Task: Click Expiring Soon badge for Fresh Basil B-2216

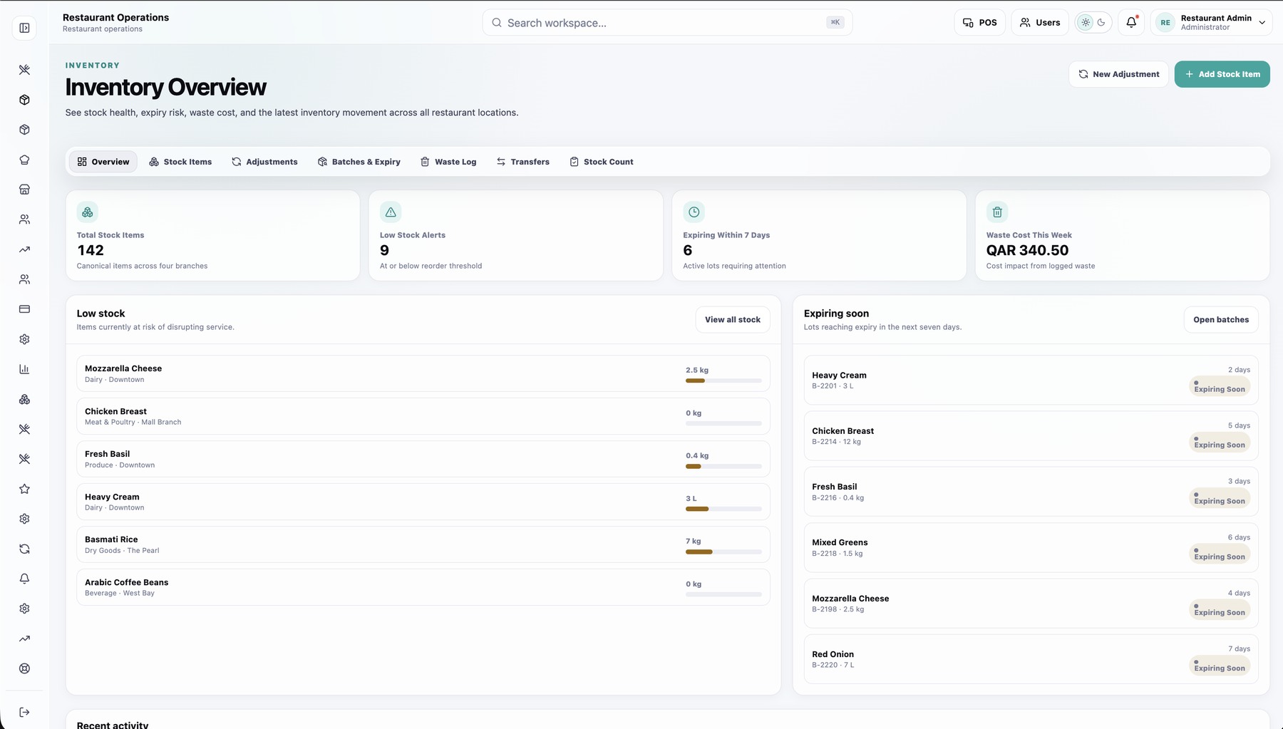Action: [x=1220, y=499]
